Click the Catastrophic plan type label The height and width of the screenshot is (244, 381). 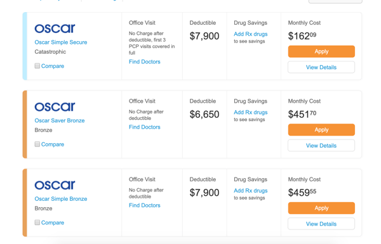point(50,52)
